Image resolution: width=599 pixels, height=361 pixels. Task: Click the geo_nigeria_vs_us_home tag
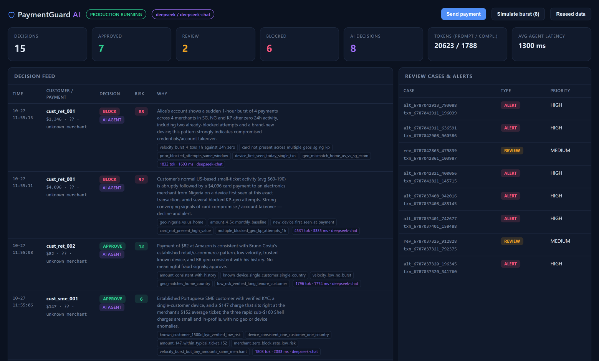click(x=181, y=222)
